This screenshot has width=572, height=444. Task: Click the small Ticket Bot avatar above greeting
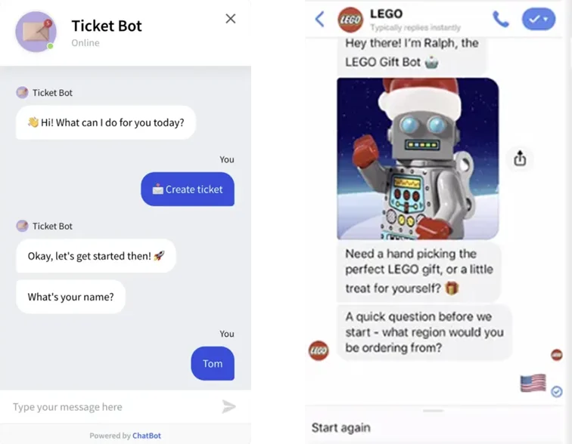point(22,92)
